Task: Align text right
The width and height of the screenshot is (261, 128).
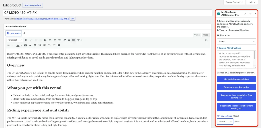Action: (59, 40)
